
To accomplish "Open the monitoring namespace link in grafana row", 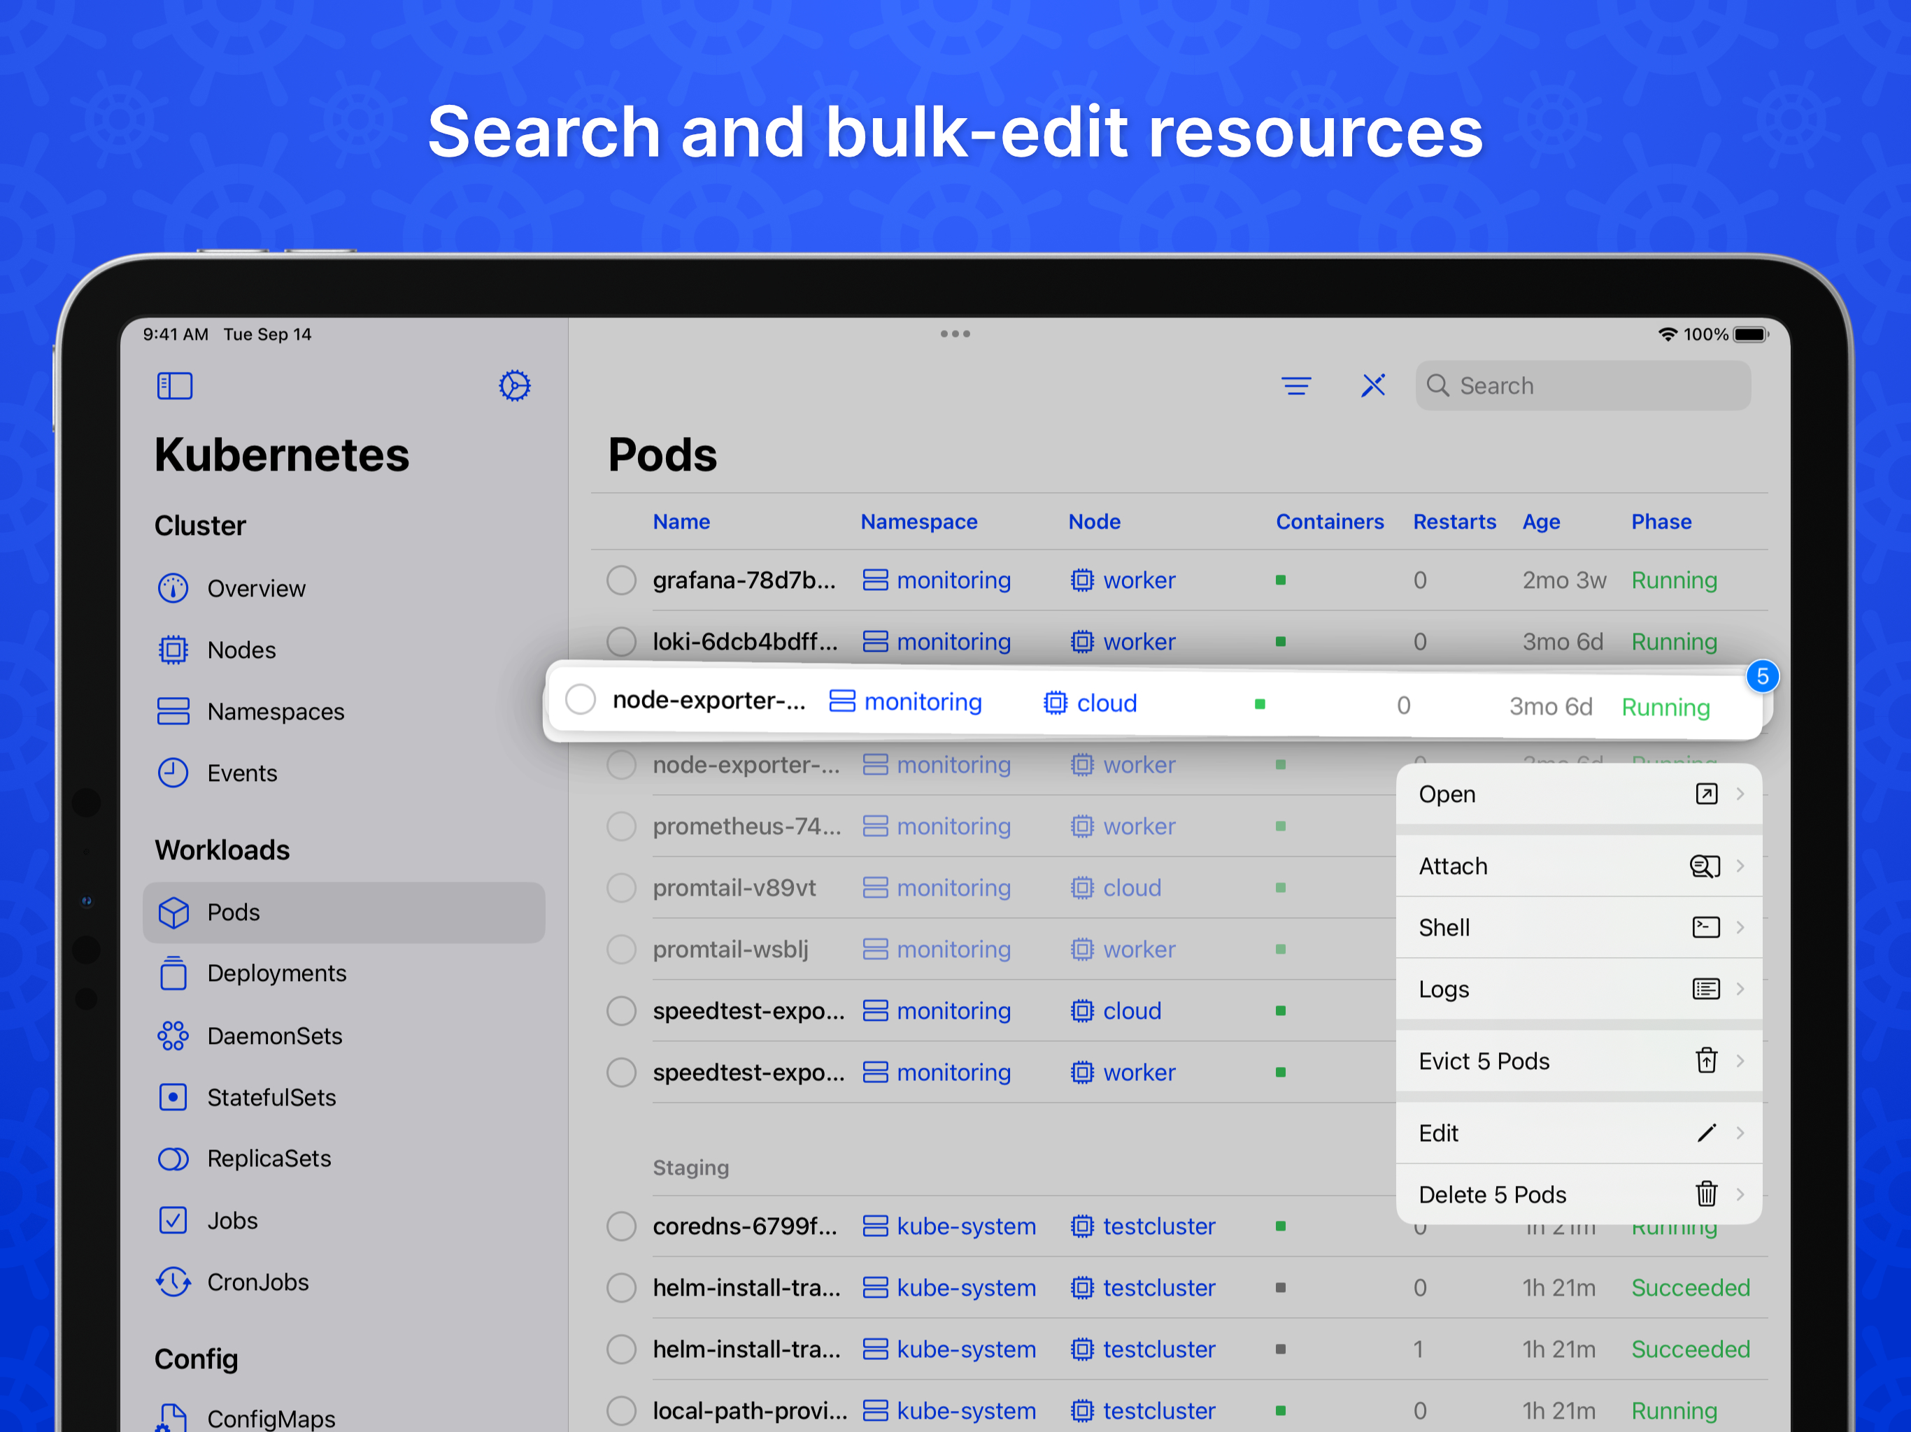I will [937, 580].
